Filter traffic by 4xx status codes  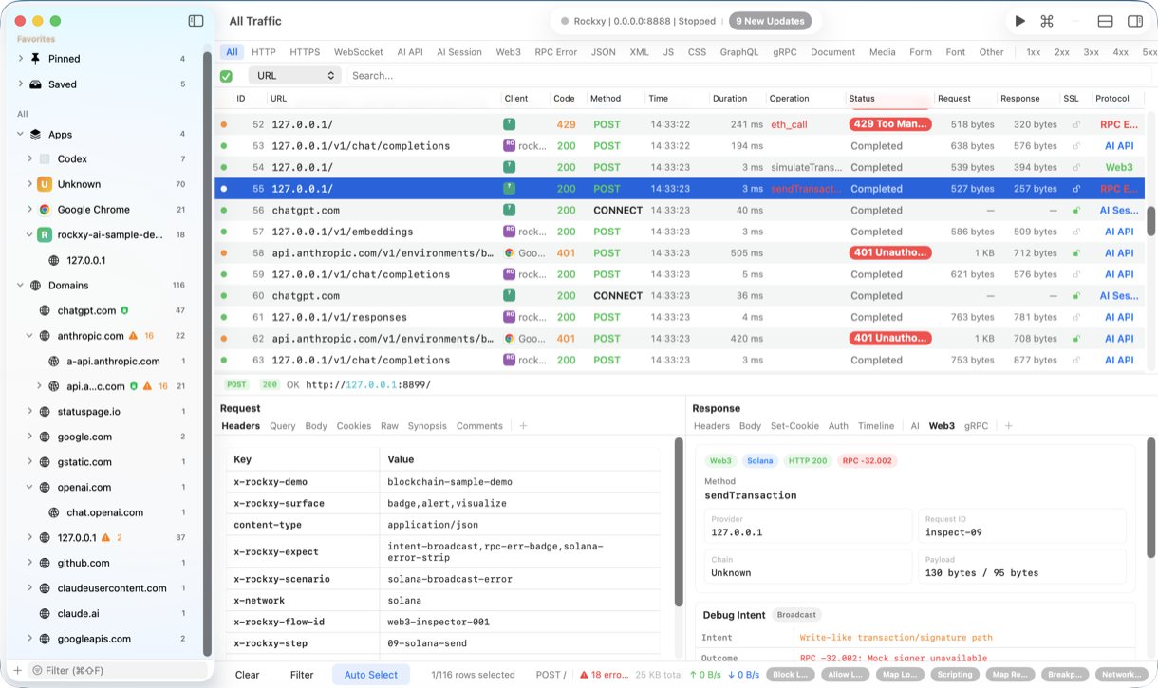pos(1121,52)
